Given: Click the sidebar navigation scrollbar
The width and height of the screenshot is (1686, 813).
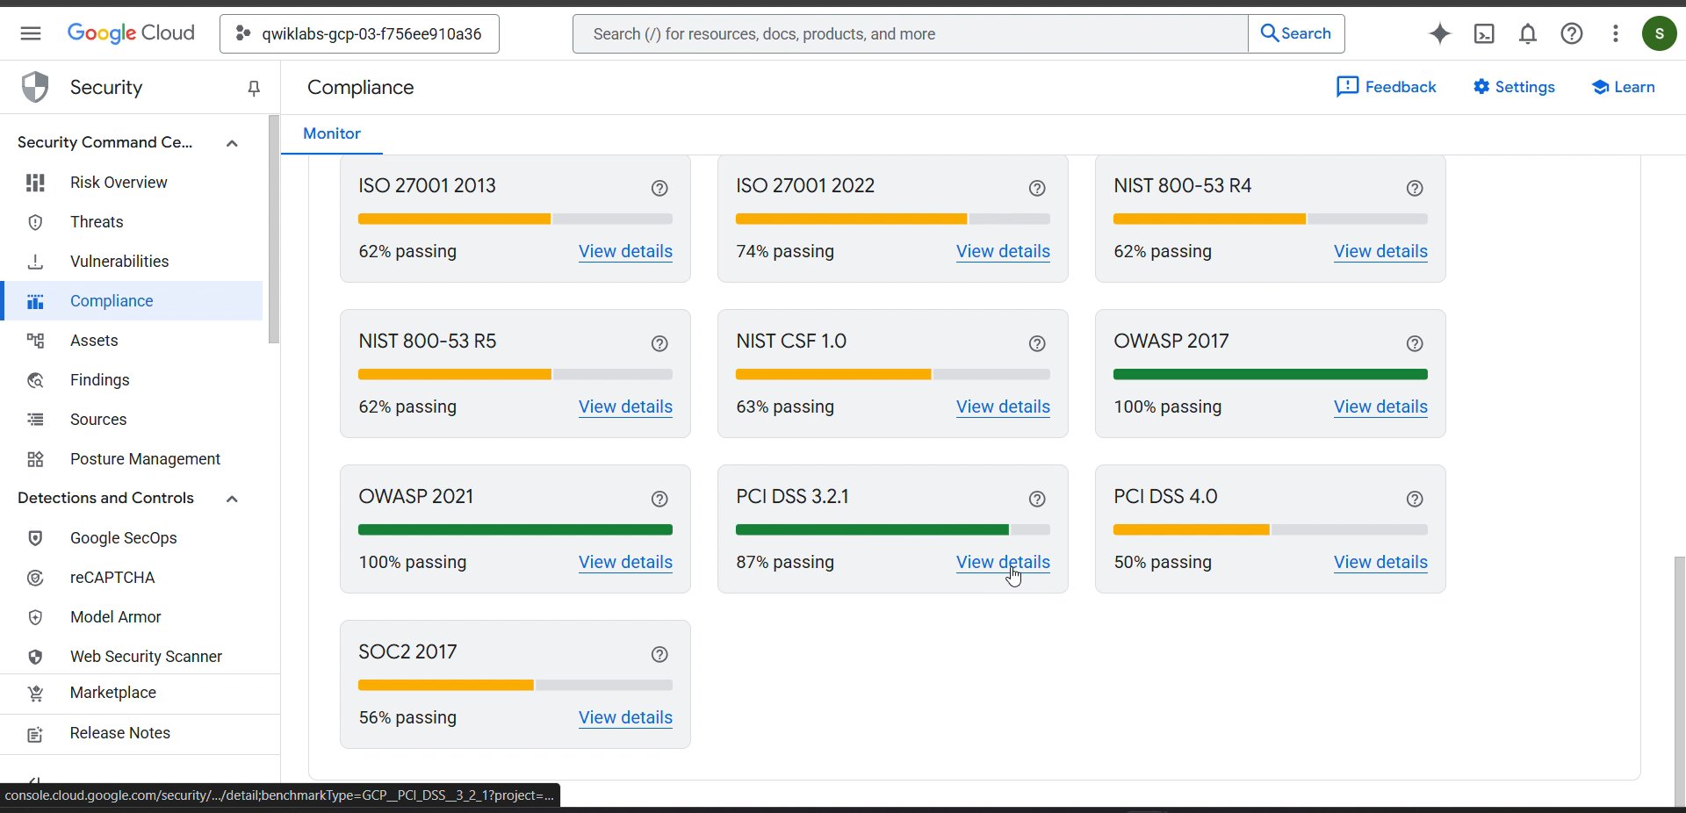Looking at the screenshot, I should (x=273, y=230).
